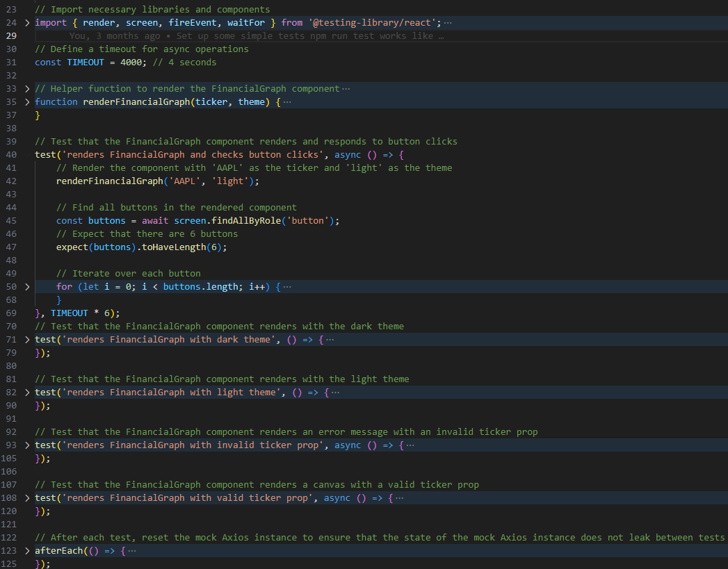The image size is (728, 569).
Task: Click the '@testing-library/react' module string
Action: tap(373, 23)
